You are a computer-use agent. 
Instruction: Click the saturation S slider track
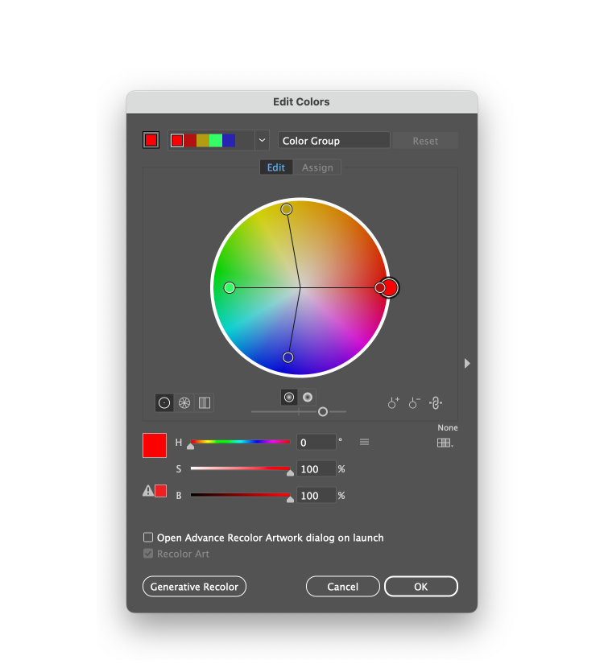pyautogui.click(x=241, y=468)
